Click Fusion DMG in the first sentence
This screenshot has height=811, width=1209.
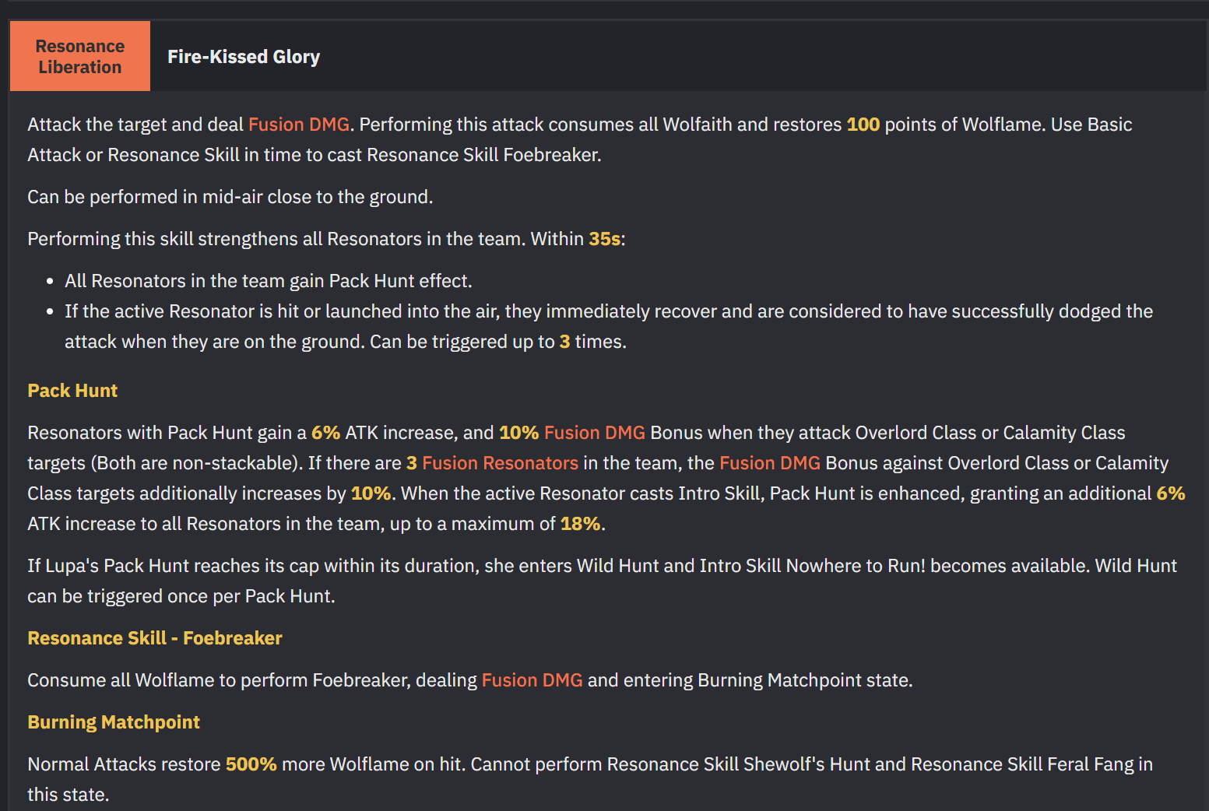[298, 125]
